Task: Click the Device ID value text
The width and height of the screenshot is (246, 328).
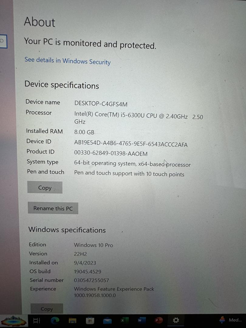Action: pos(131,144)
